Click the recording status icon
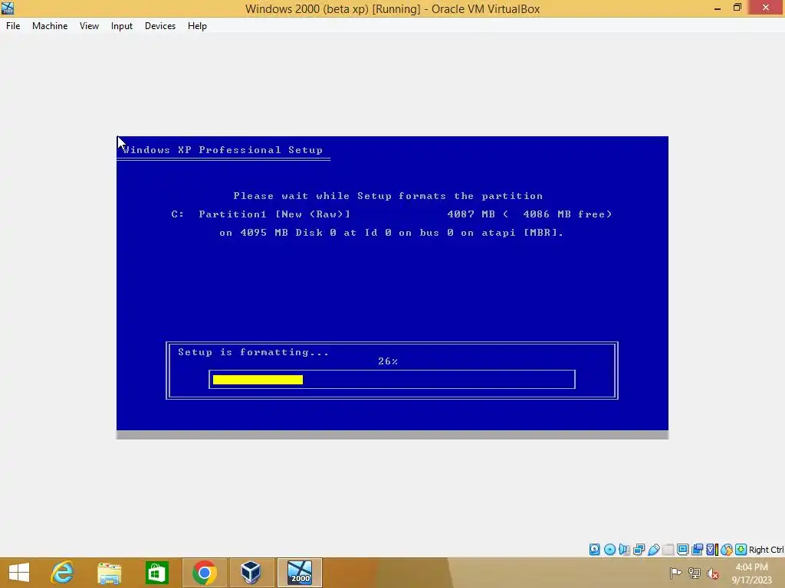 pyautogui.click(x=697, y=550)
